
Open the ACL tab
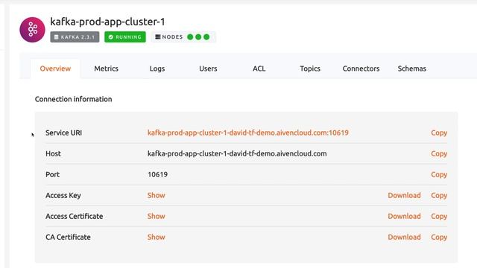tap(259, 68)
